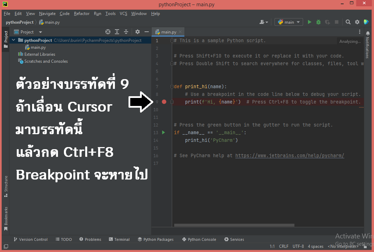
Task: Click pythonProject breadcrumb in navigation bar
Action: tap(20, 22)
